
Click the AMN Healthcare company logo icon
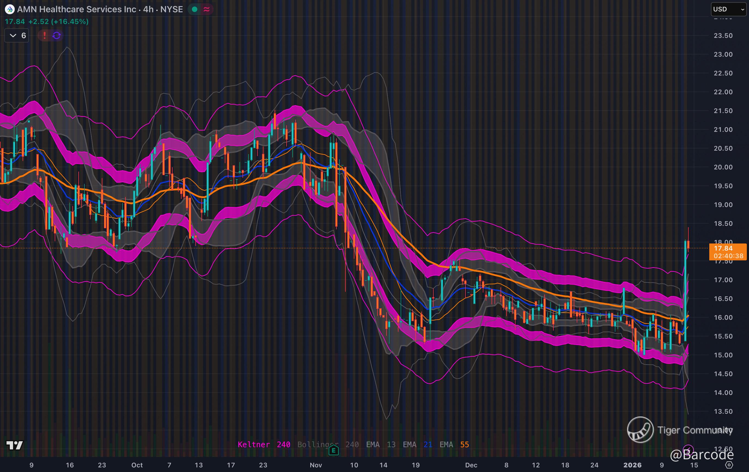(10, 9)
